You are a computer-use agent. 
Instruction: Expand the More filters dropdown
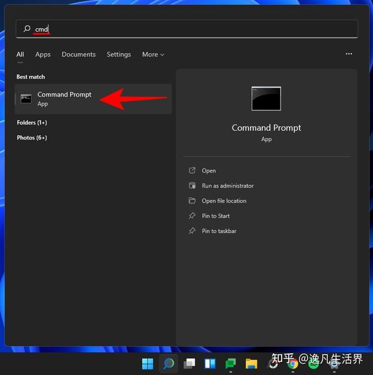point(153,55)
